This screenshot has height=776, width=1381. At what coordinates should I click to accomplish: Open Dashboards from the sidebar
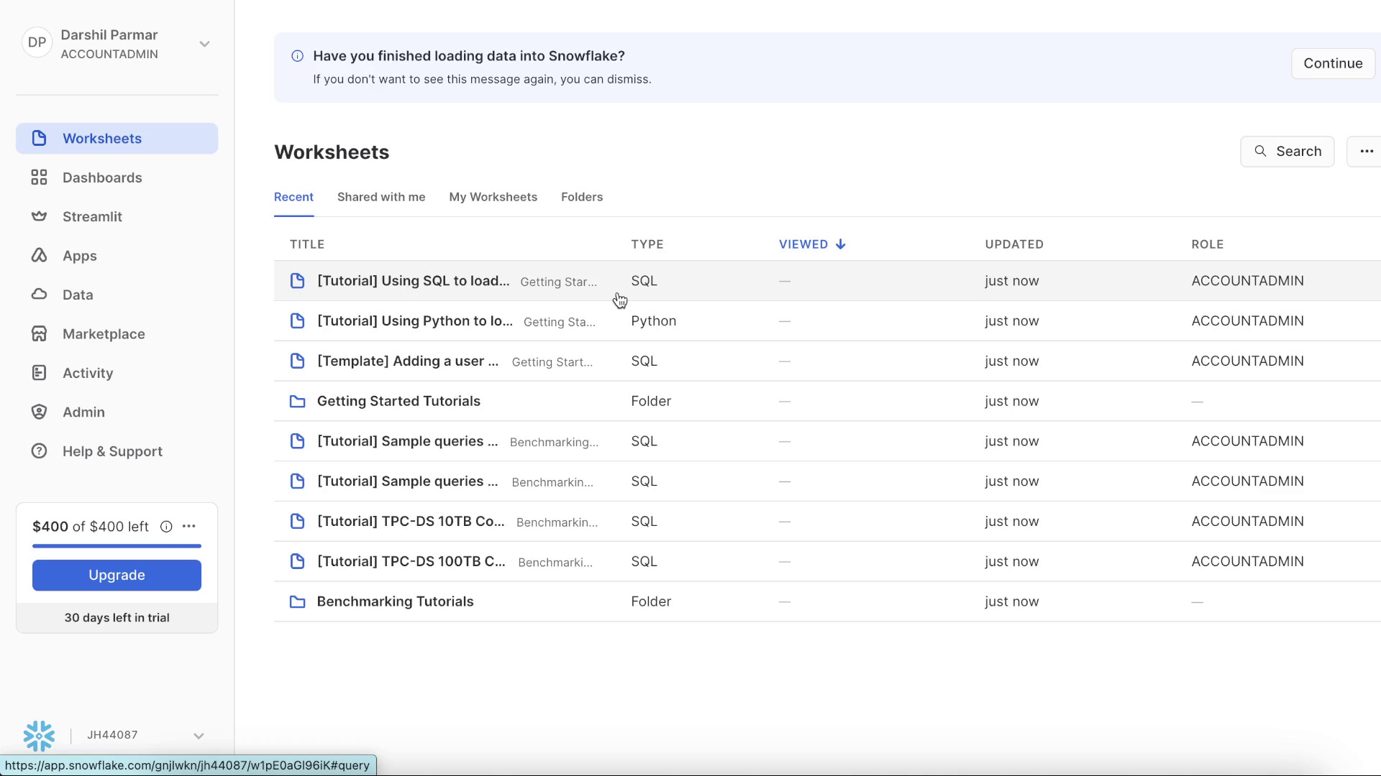[x=101, y=177]
